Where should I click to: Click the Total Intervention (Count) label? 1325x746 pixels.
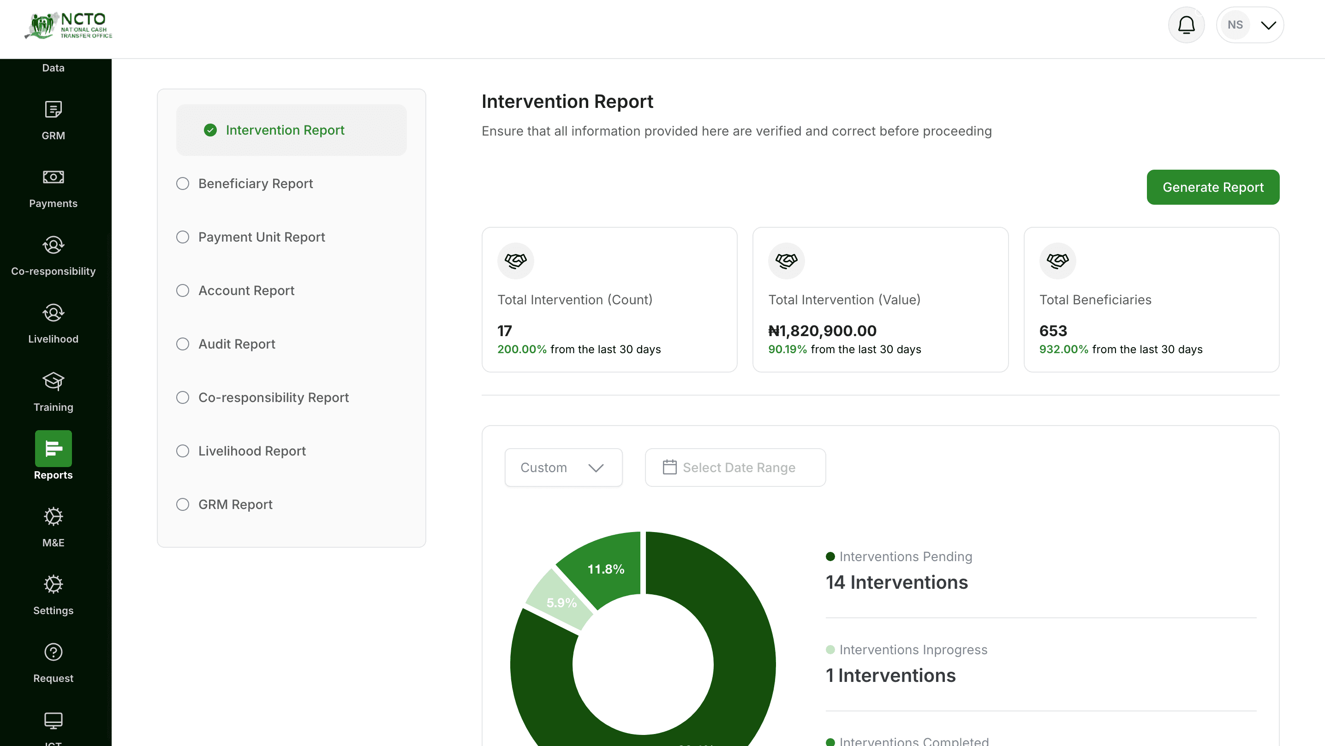574,300
